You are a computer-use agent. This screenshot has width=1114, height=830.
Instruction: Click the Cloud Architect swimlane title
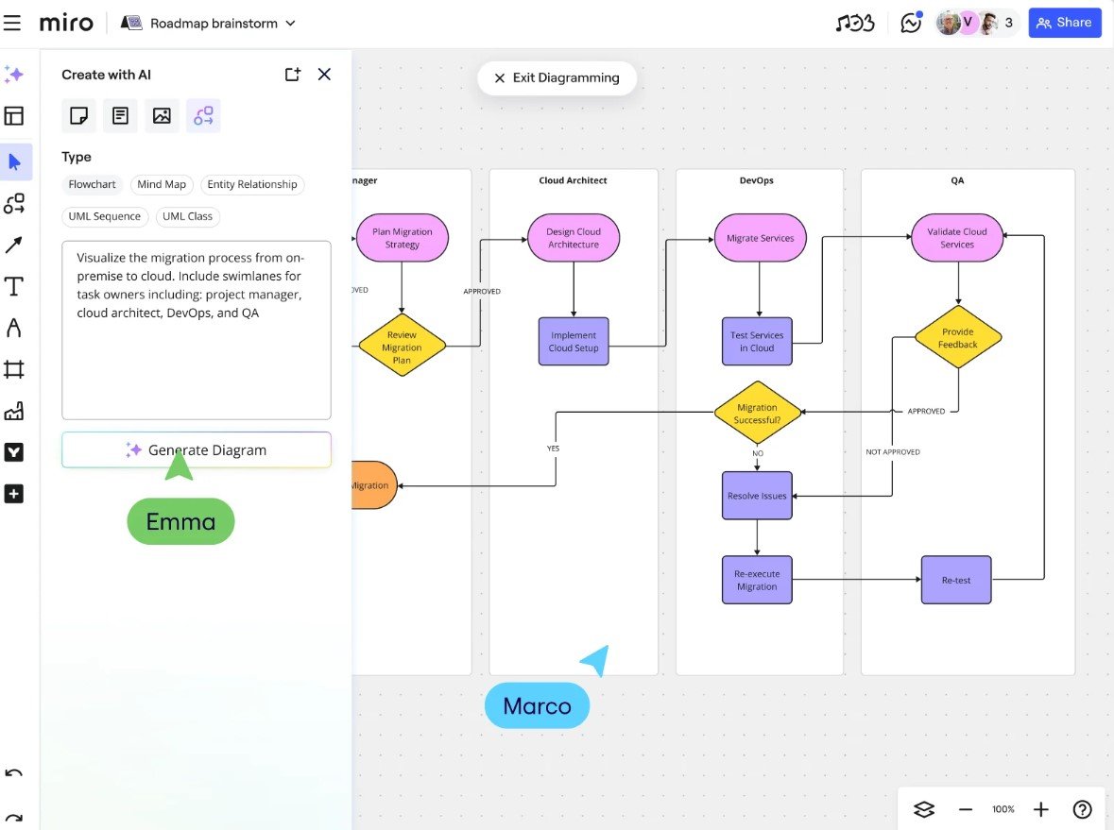pos(573,180)
